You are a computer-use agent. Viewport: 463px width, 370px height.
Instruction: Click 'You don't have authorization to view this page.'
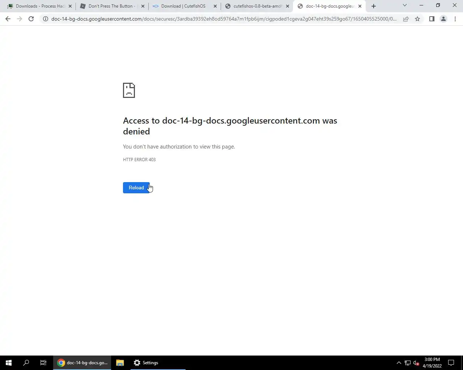pyautogui.click(x=179, y=147)
